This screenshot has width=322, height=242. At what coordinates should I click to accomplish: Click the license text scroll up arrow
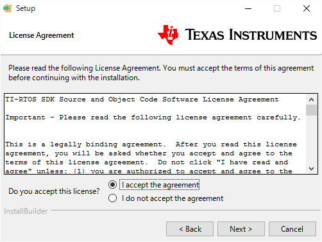tap(311, 99)
